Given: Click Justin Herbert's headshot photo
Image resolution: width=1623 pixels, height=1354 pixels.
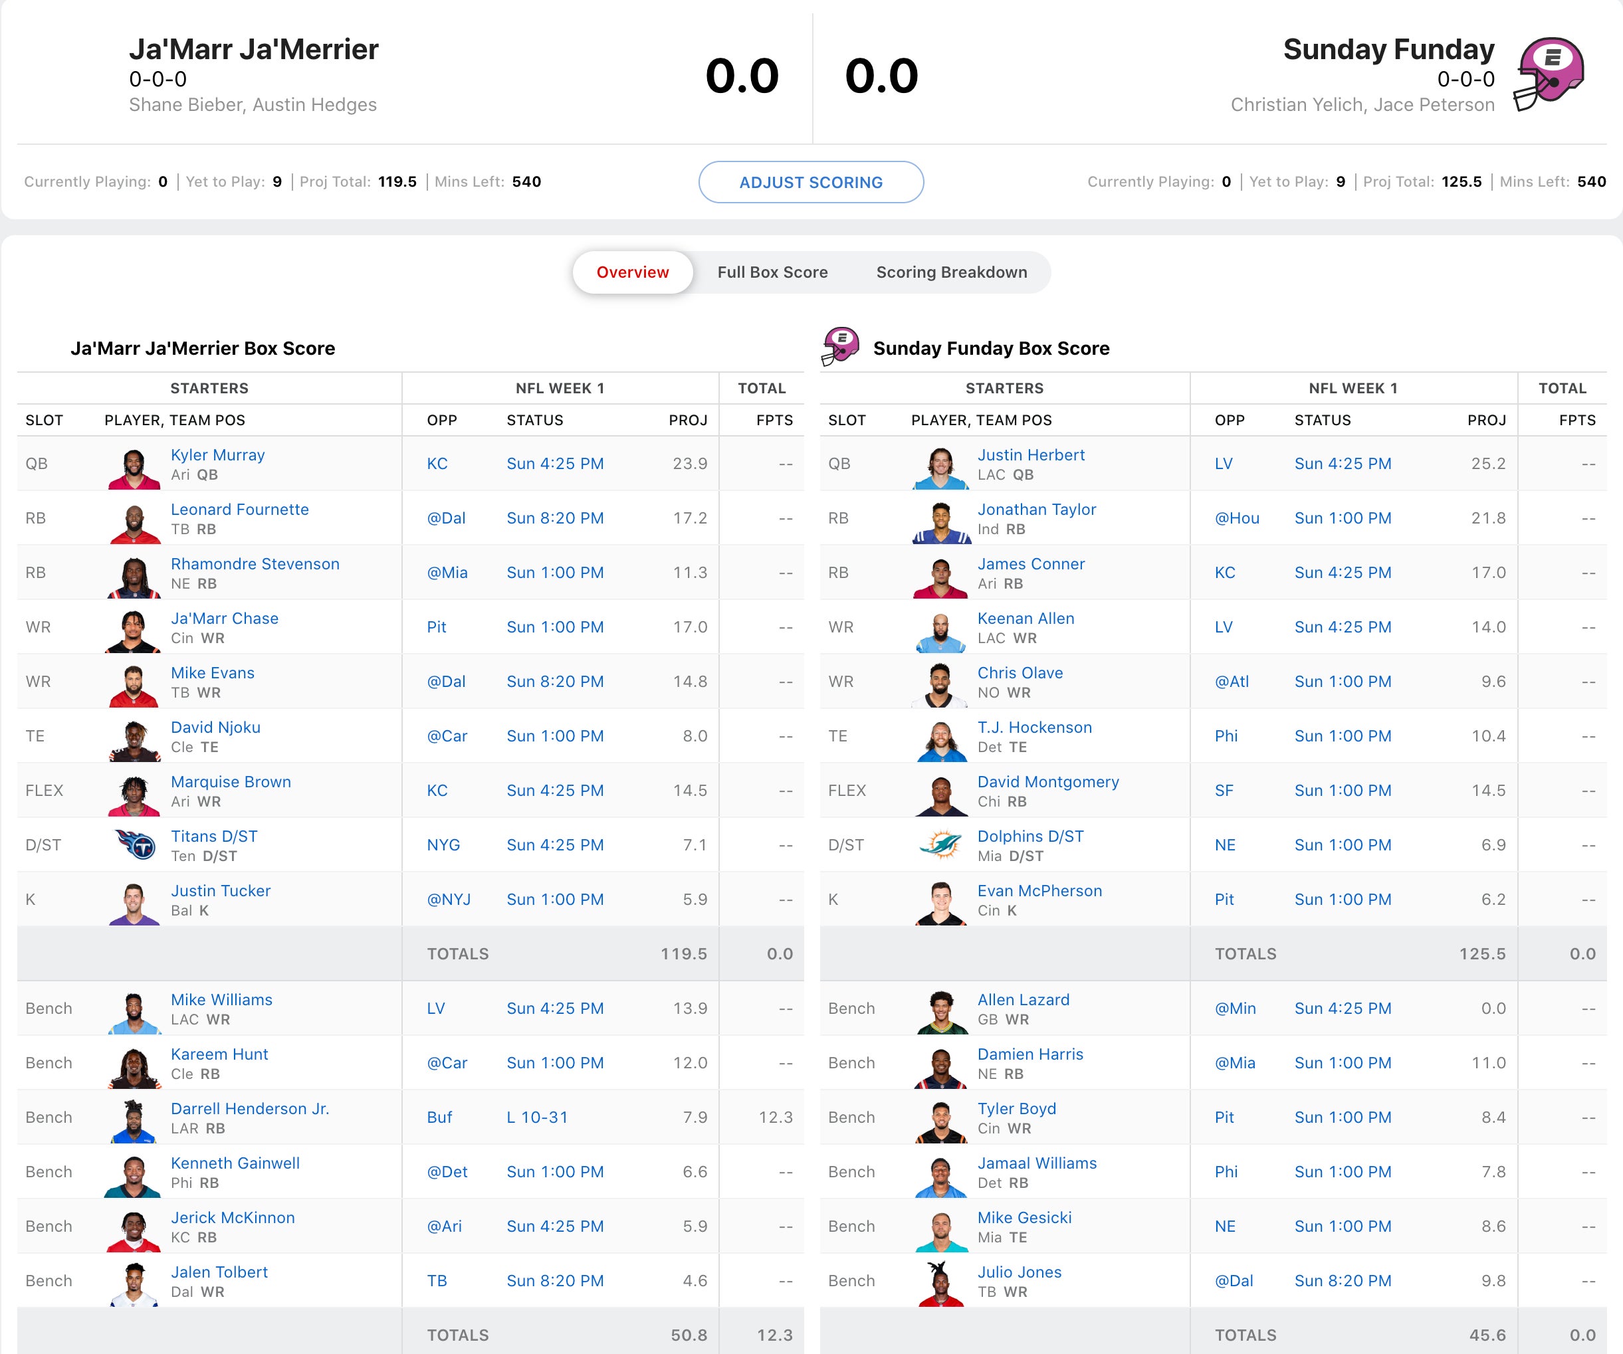Looking at the screenshot, I should [x=940, y=468].
